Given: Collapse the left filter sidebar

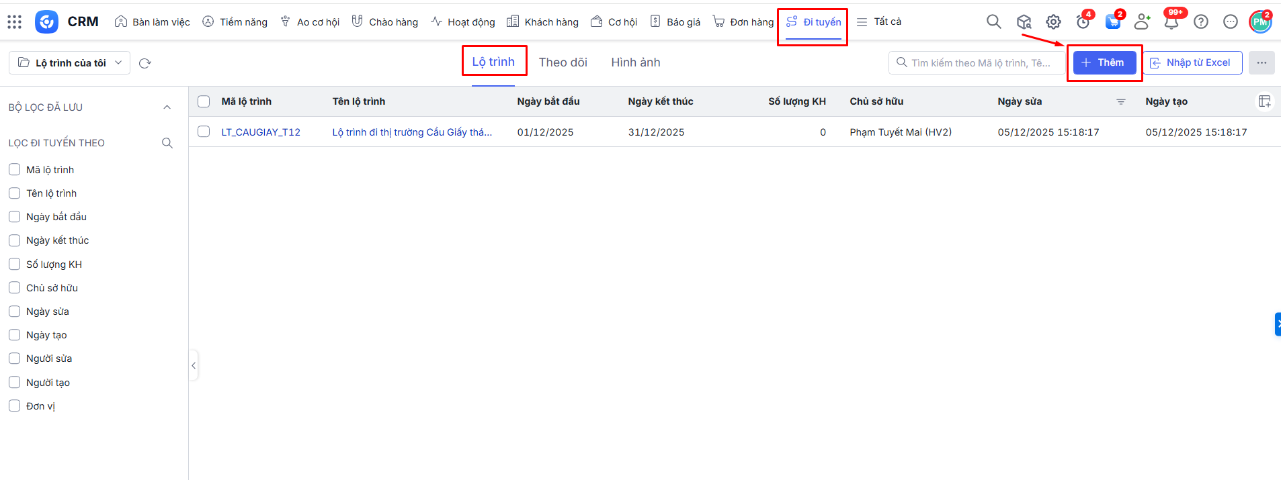Looking at the screenshot, I should [x=194, y=366].
